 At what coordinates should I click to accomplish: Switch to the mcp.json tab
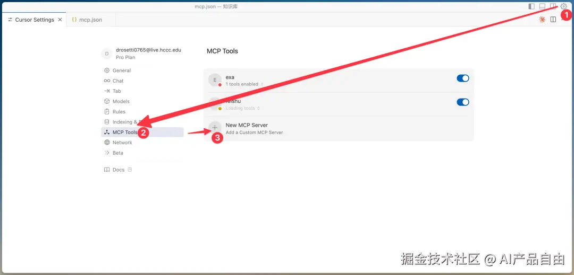(x=91, y=20)
